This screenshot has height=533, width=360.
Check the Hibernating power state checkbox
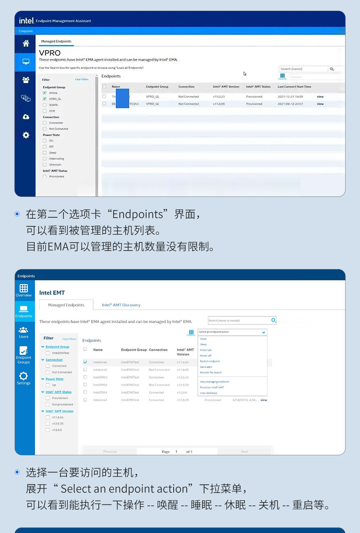click(x=44, y=159)
